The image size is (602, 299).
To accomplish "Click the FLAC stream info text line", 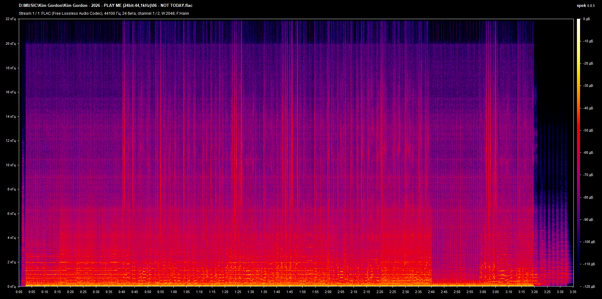I will pos(63,13).
